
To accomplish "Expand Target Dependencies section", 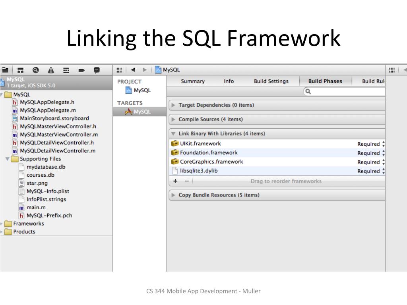I will click(173, 105).
